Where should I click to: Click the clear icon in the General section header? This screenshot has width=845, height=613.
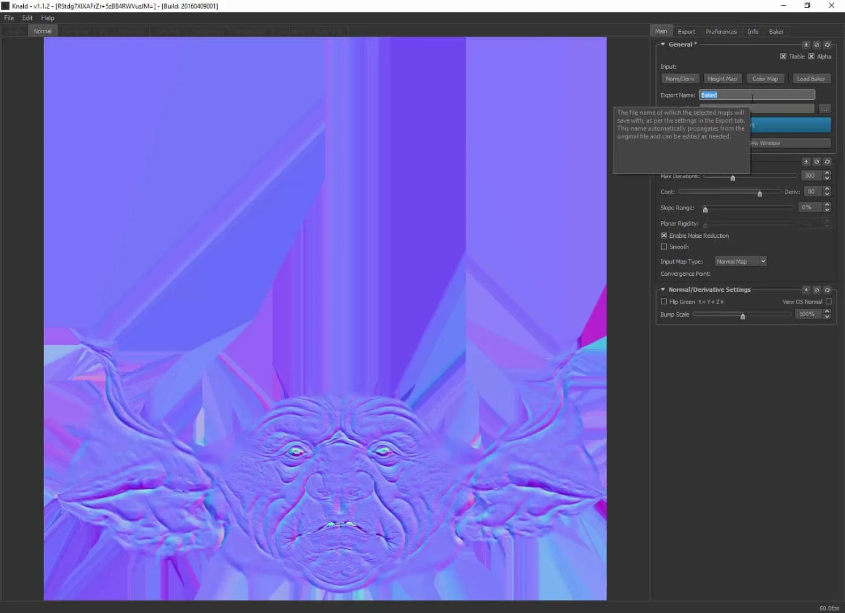point(817,44)
